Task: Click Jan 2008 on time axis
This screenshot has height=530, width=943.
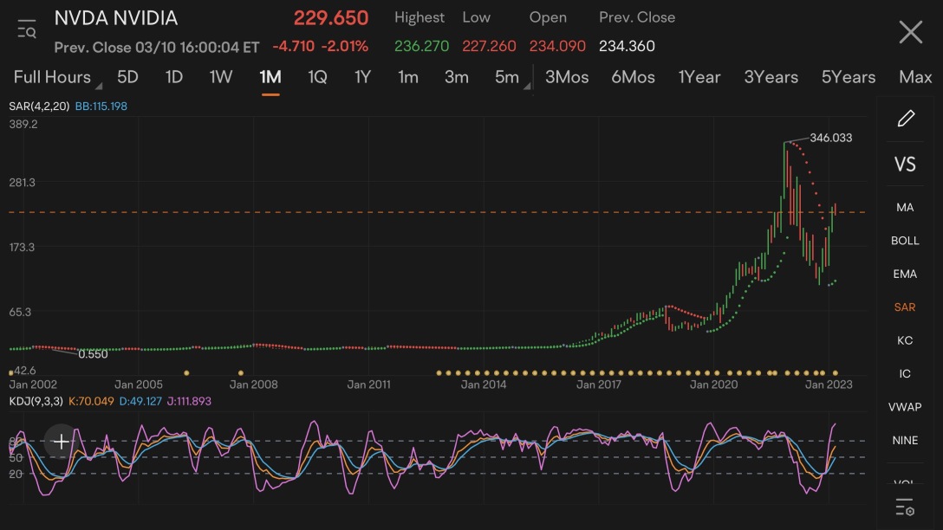Action: pos(253,385)
